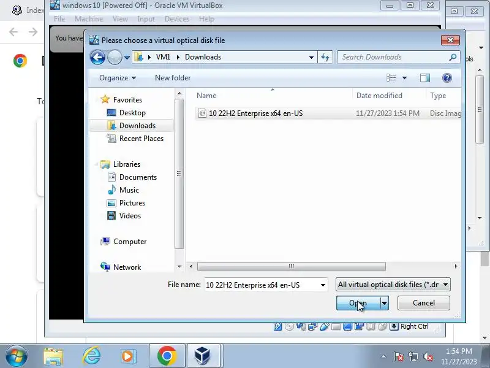Click file list horizontal scroll right arrow
The image size is (490, 368).
tap(456, 266)
